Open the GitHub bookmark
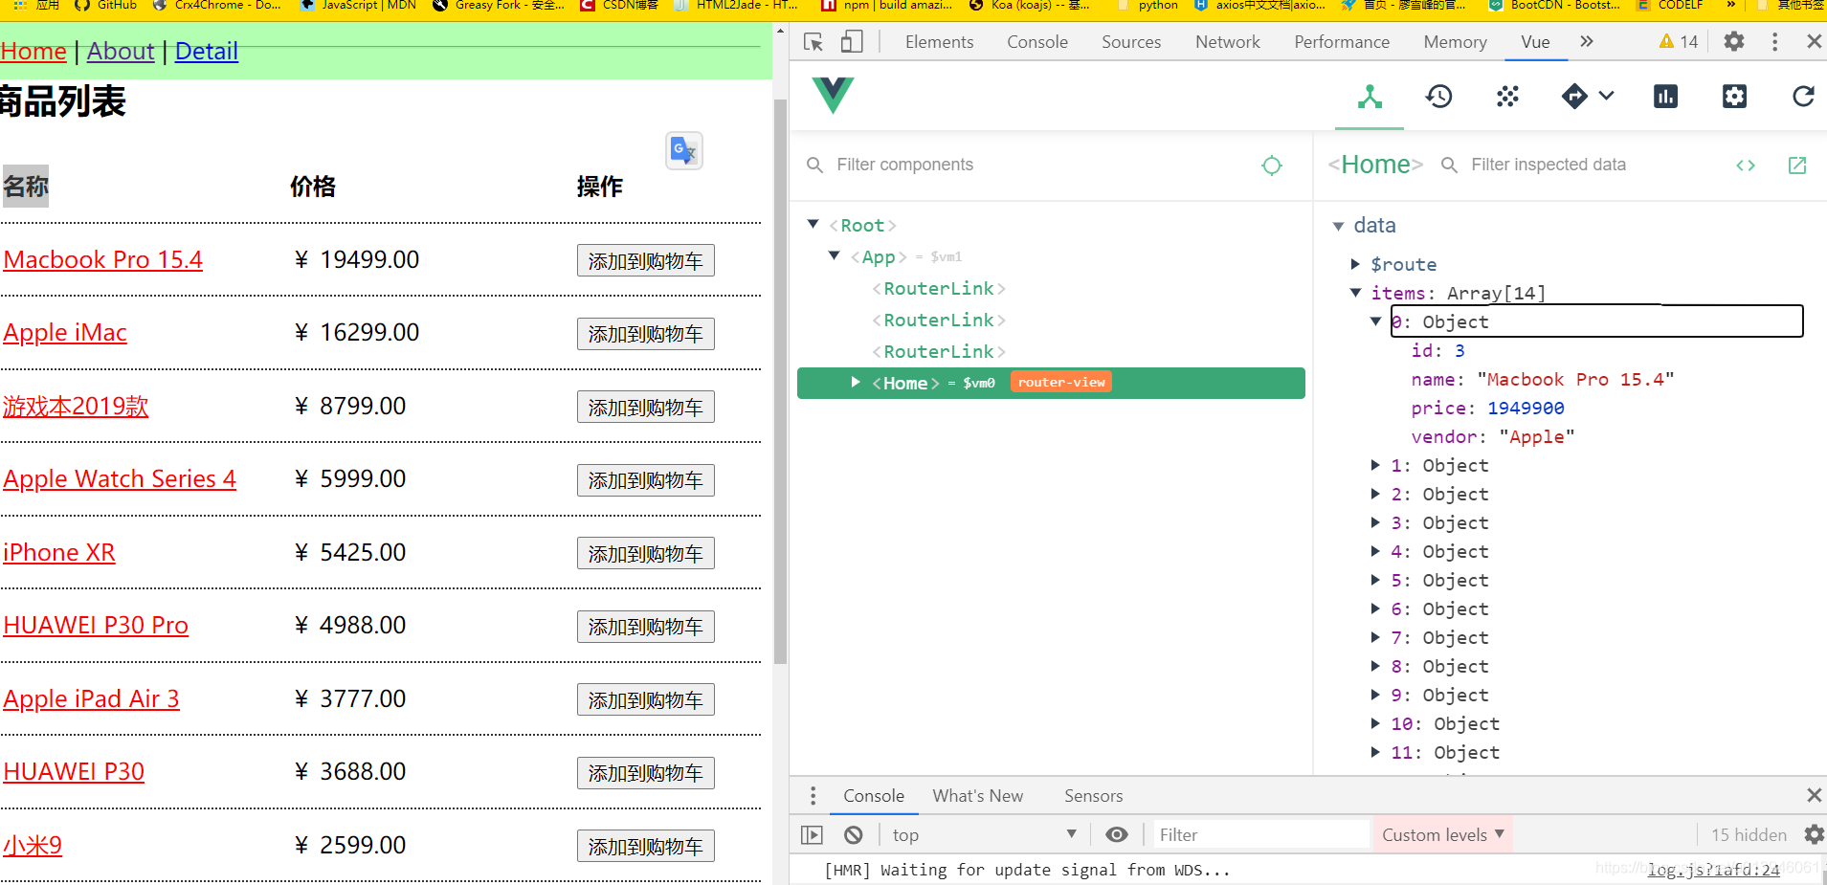This screenshot has width=1827, height=885. (106, 5)
